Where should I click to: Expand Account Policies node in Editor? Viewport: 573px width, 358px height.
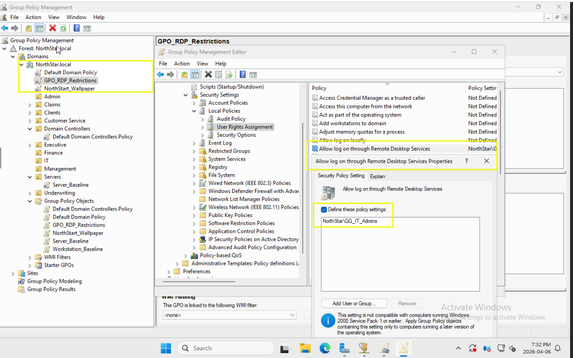194,103
